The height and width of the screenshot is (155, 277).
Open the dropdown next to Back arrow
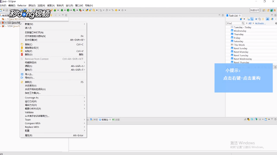(119, 10)
